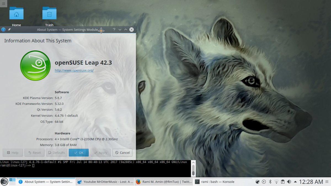The height and width of the screenshot is (186, 331).
Task: Click the Cancel button
Action: tap(122, 153)
